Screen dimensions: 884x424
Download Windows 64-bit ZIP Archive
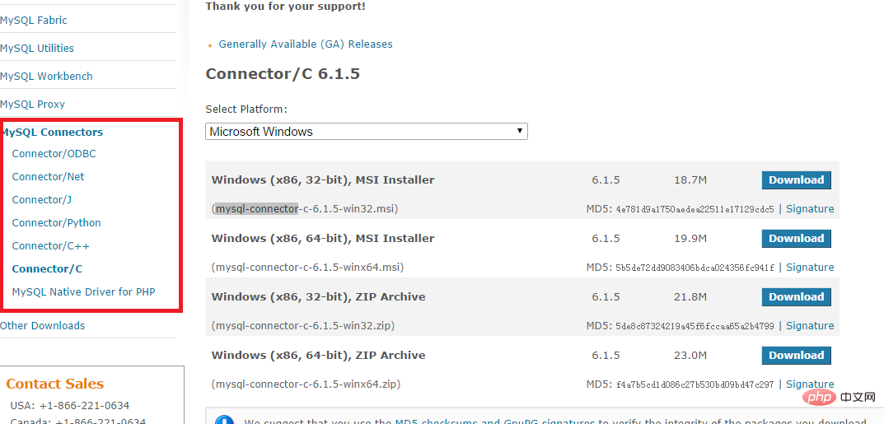click(796, 356)
